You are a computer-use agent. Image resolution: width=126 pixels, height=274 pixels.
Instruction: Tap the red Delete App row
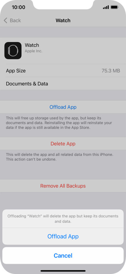[x=63, y=143]
